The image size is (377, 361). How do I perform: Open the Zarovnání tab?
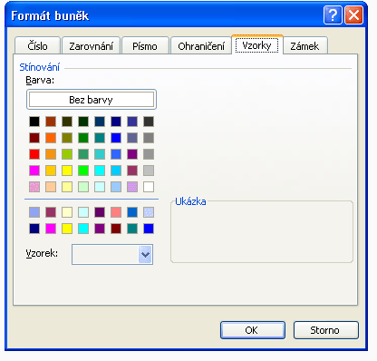(91, 46)
